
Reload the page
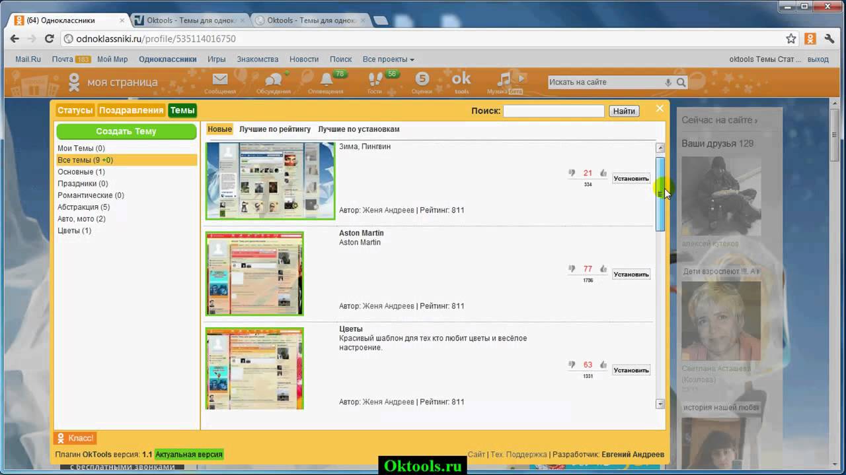(49, 39)
